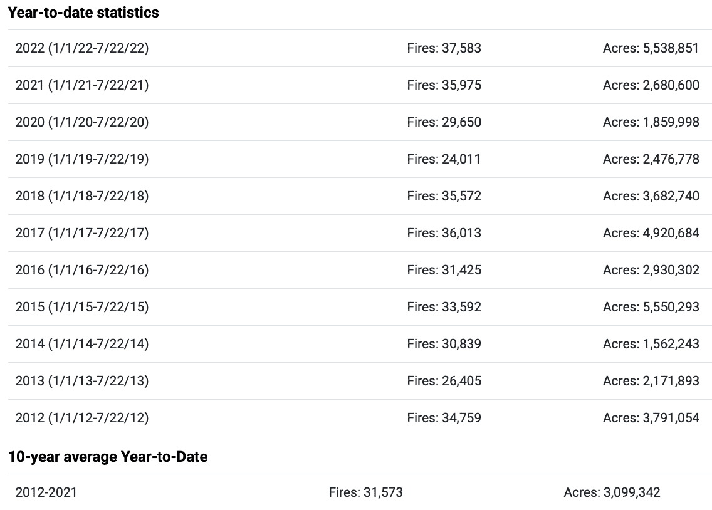Select the 2012-2021 average row label
Viewport: 712px width, 510px height.
click(46, 492)
